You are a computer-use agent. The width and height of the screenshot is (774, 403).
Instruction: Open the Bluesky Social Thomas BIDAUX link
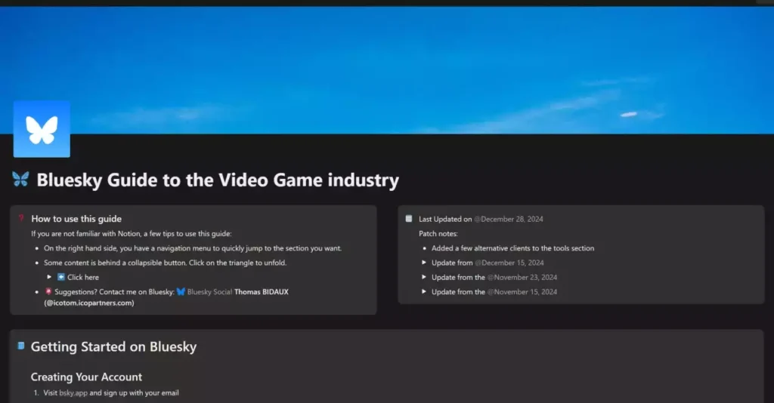[x=233, y=291]
